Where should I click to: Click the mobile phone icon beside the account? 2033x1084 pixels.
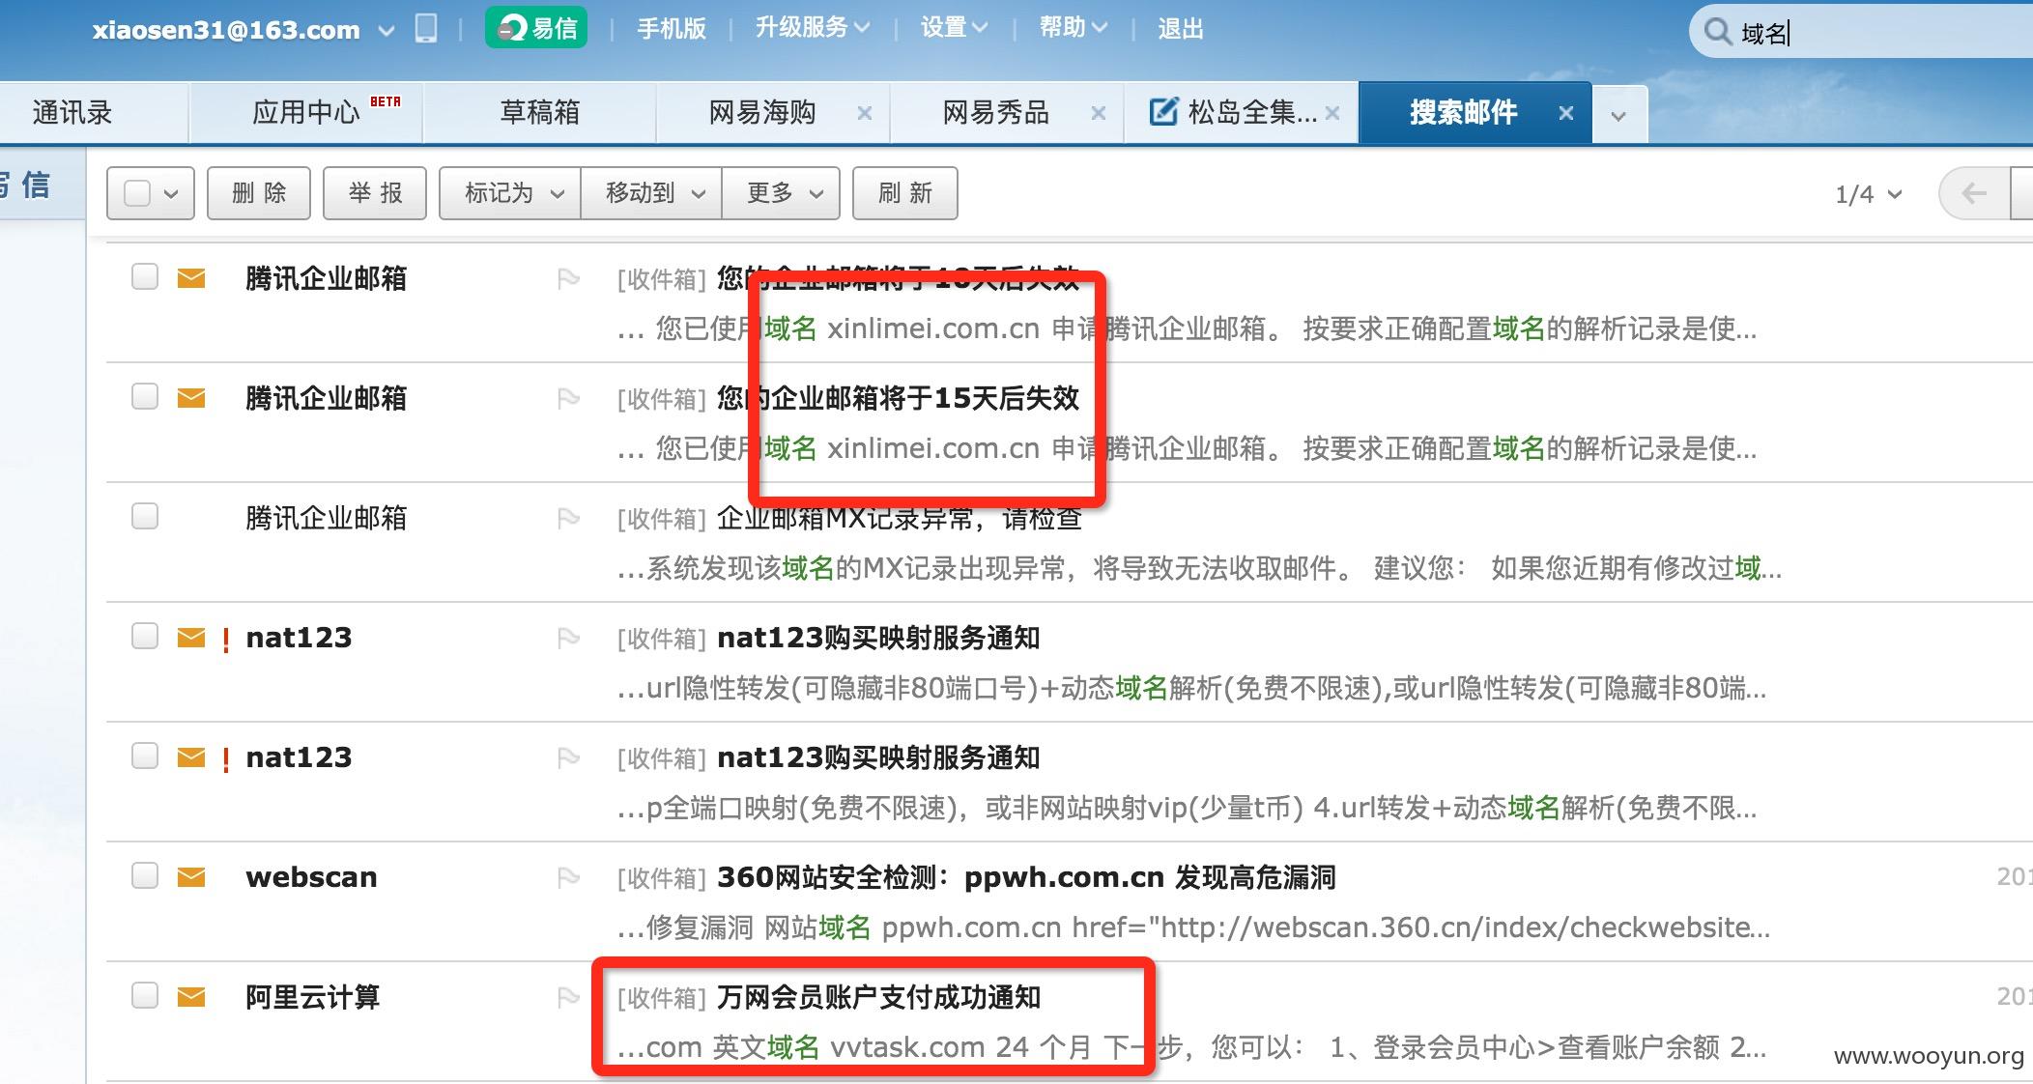(x=426, y=29)
